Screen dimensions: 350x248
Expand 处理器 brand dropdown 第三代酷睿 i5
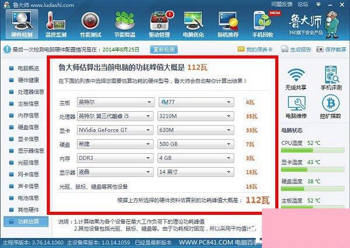point(115,116)
